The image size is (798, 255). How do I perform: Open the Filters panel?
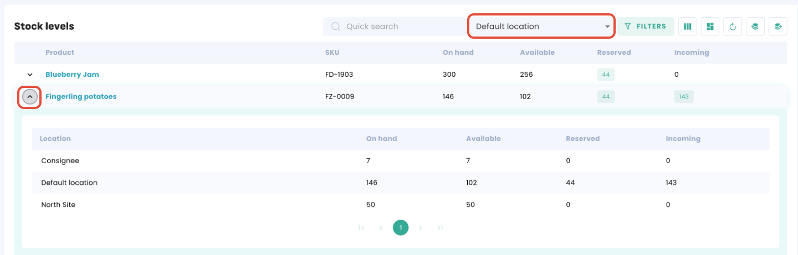pyautogui.click(x=646, y=26)
